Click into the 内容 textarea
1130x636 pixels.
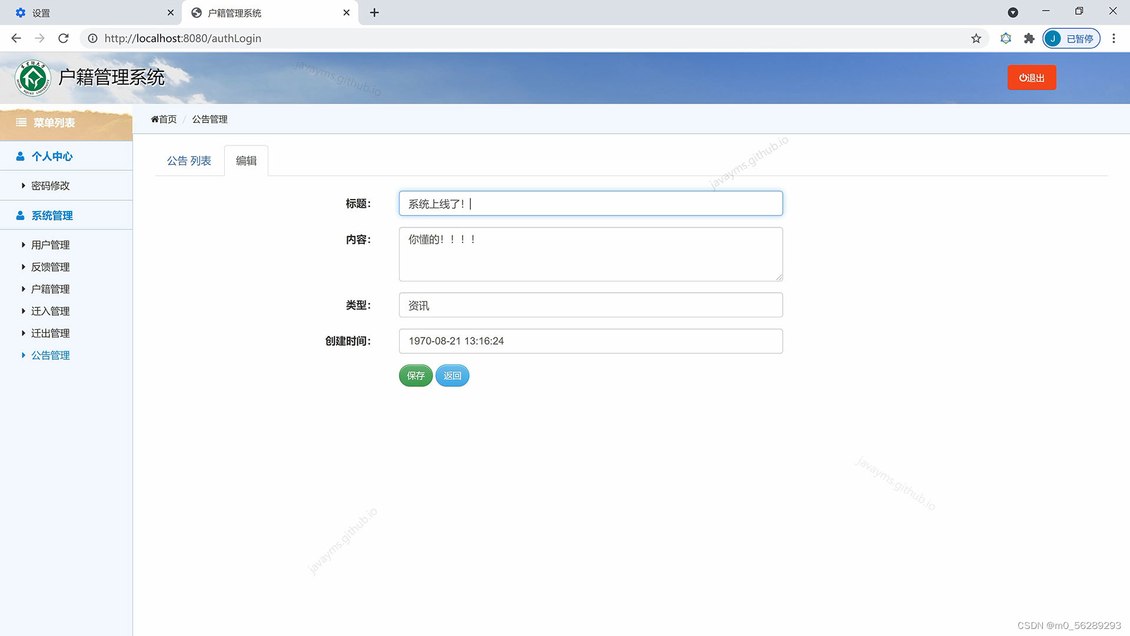[590, 254]
